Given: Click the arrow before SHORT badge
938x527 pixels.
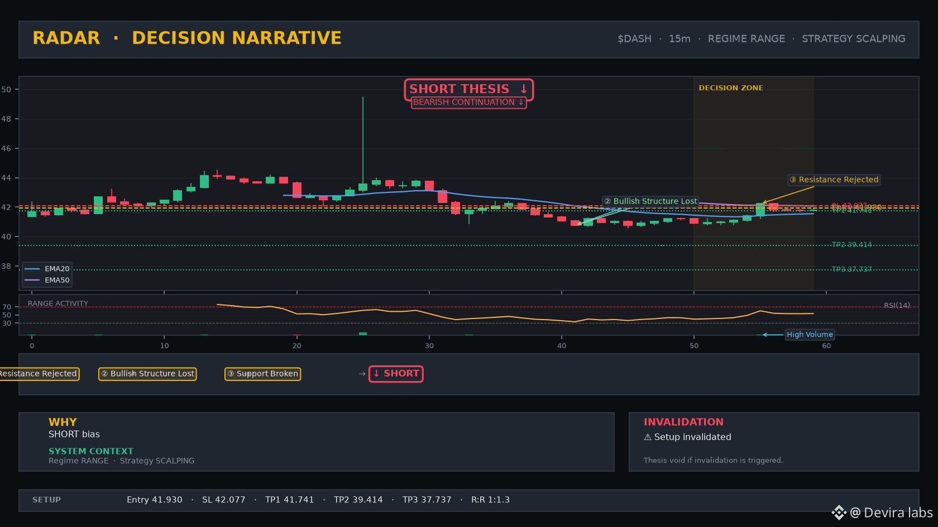Looking at the screenshot, I should [362, 374].
